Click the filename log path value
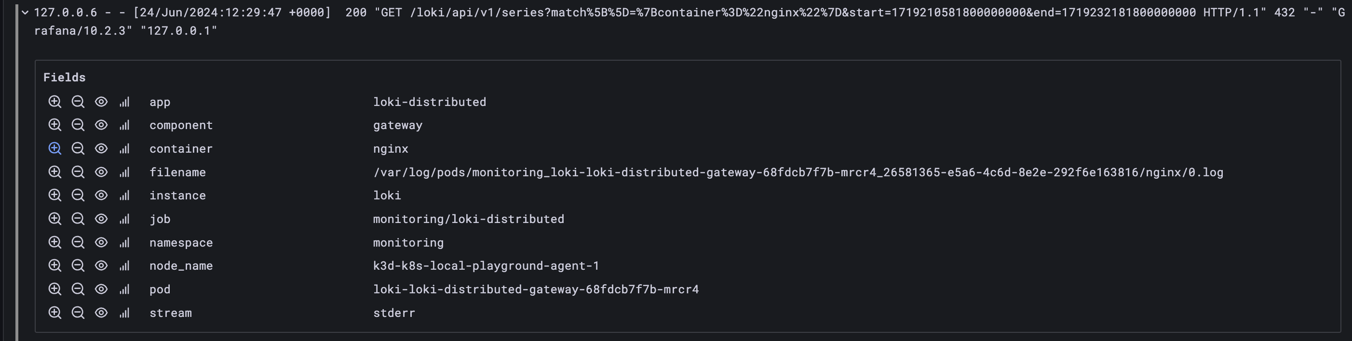 (x=798, y=172)
